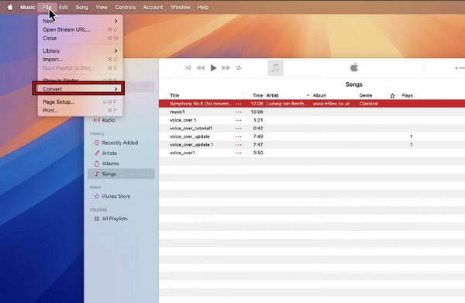Sort songs by Plays column
This screenshot has width=465, height=303.
coord(407,95)
